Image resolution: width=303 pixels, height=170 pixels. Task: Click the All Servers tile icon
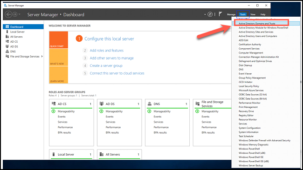click(x=102, y=154)
